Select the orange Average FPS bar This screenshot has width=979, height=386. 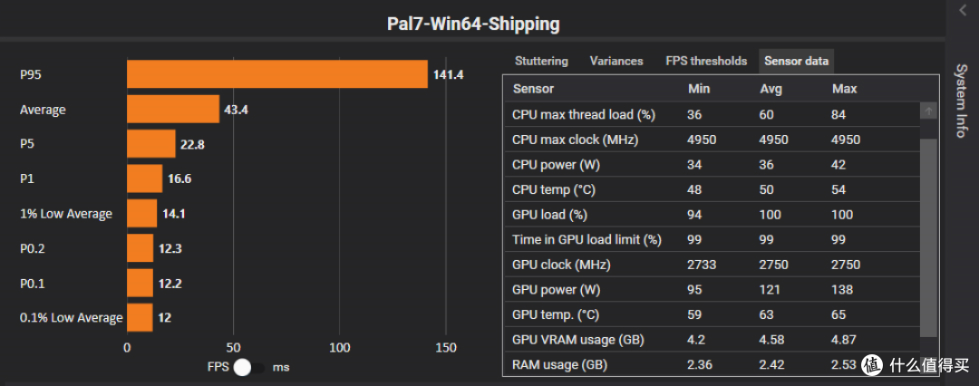173,110
